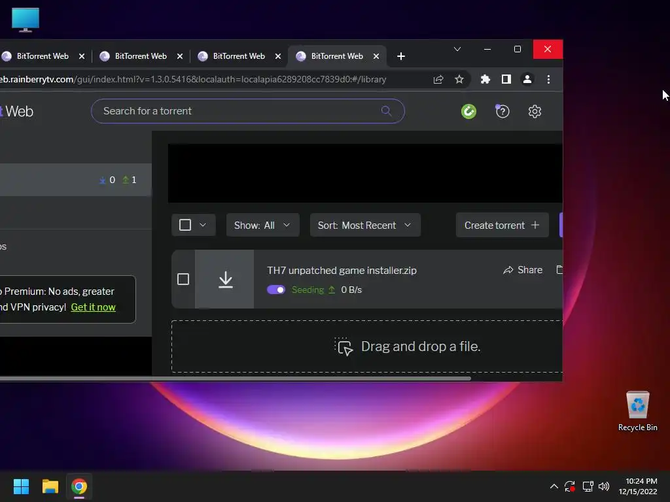Open the Sort: Most Recent dropdown
This screenshot has height=502, width=670.
pos(365,225)
